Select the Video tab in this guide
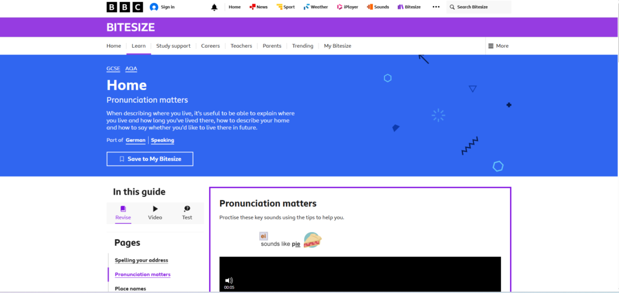Screen dimensions: 619x293 (155, 213)
